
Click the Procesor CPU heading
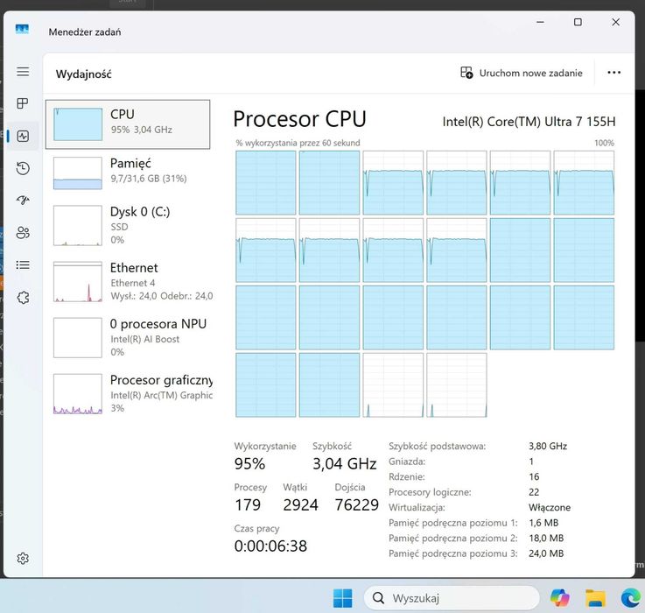pos(299,119)
